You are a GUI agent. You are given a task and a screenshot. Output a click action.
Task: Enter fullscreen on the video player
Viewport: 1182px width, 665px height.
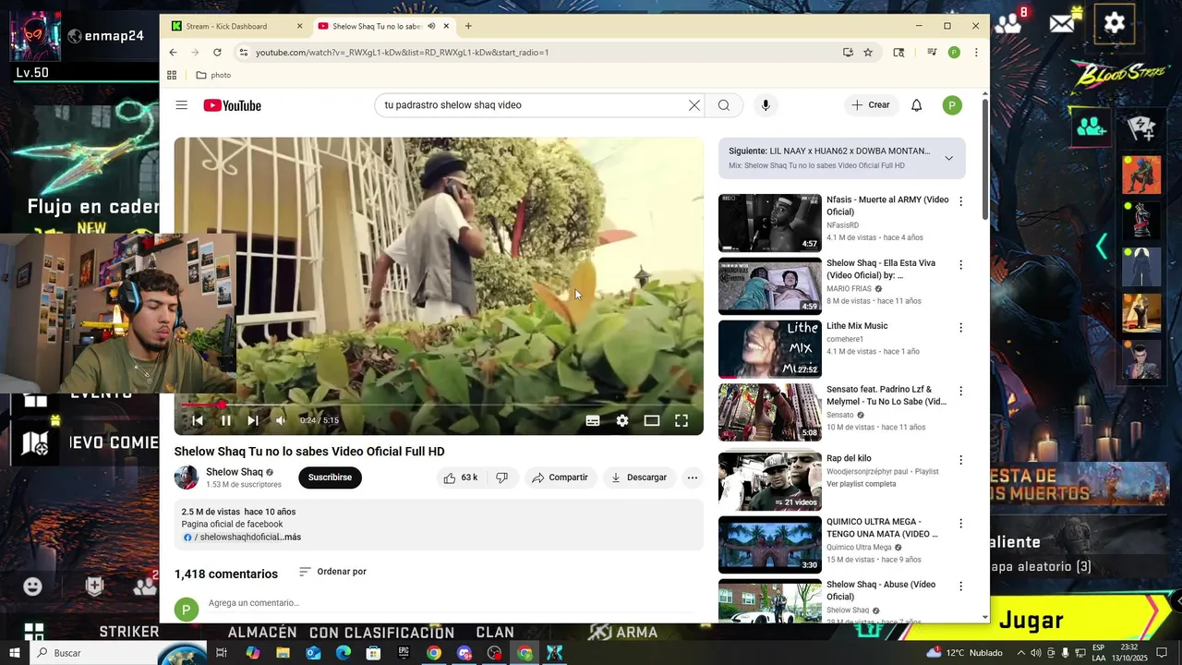[x=681, y=420]
